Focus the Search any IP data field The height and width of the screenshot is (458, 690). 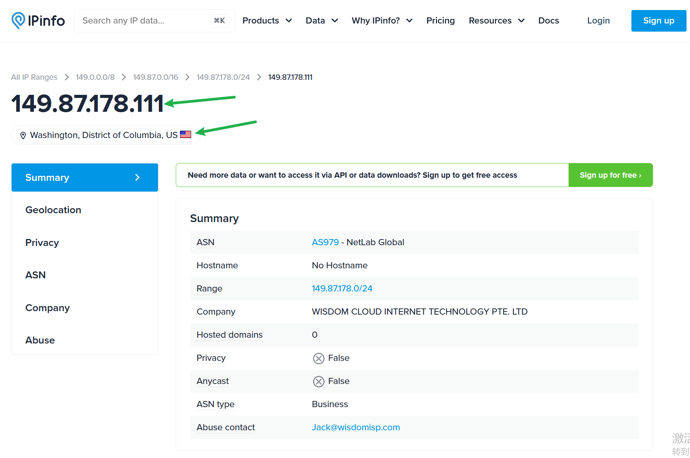click(154, 21)
